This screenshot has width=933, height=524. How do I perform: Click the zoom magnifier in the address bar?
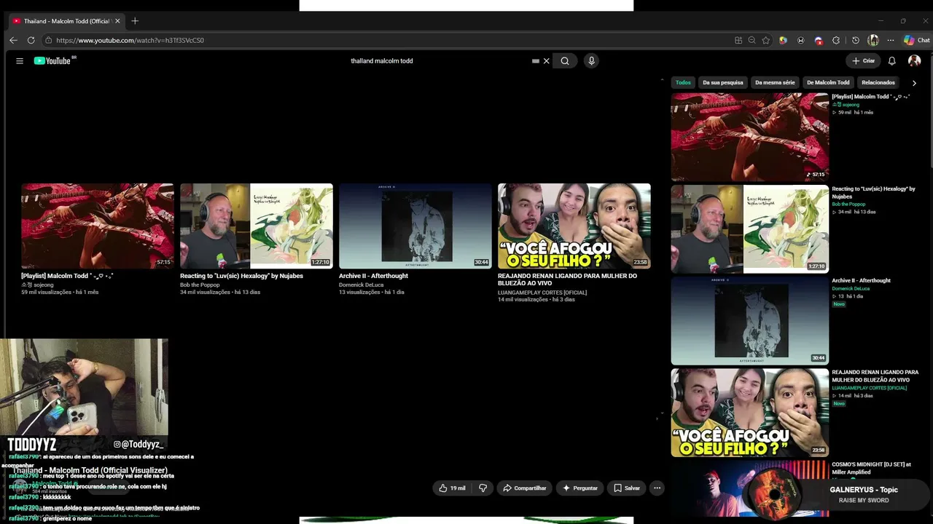pos(752,40)
